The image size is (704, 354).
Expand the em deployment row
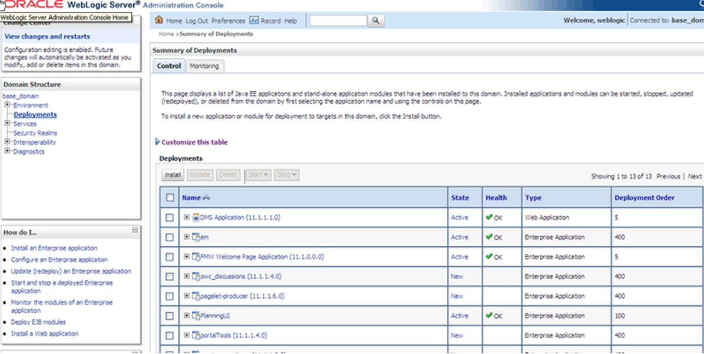pyautogui.click(x=187, y=237)
